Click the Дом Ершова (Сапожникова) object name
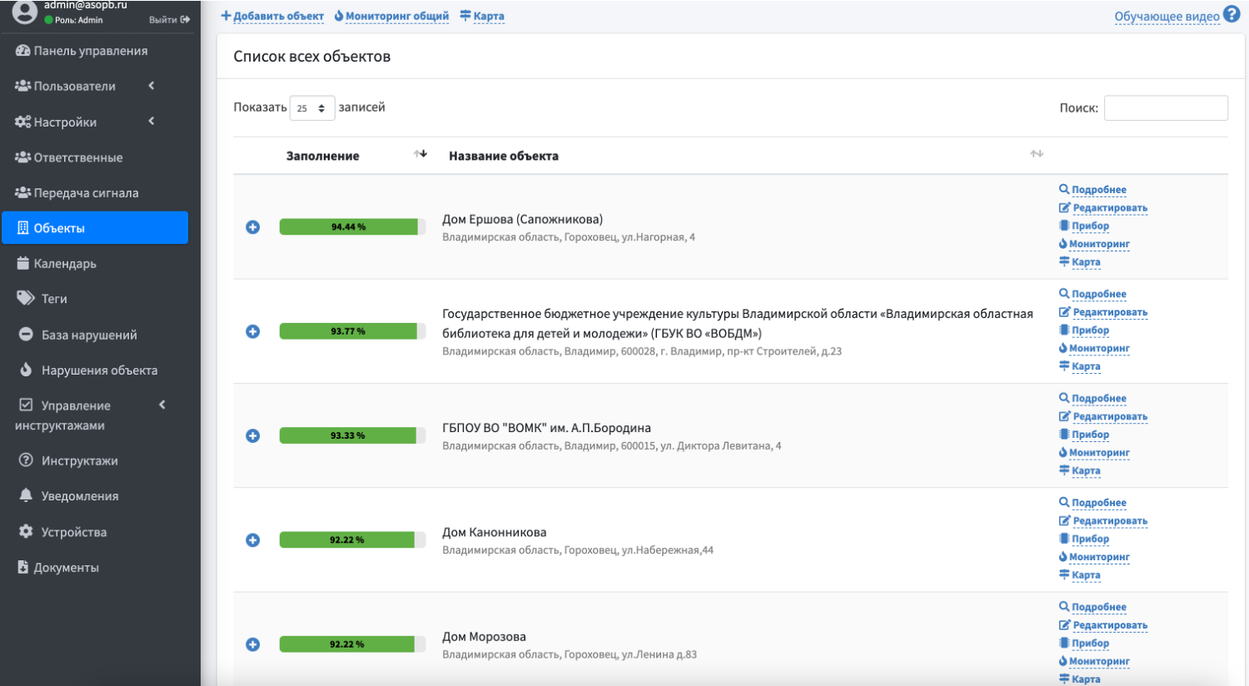The image size is (1249, 686). click(522, 220)
